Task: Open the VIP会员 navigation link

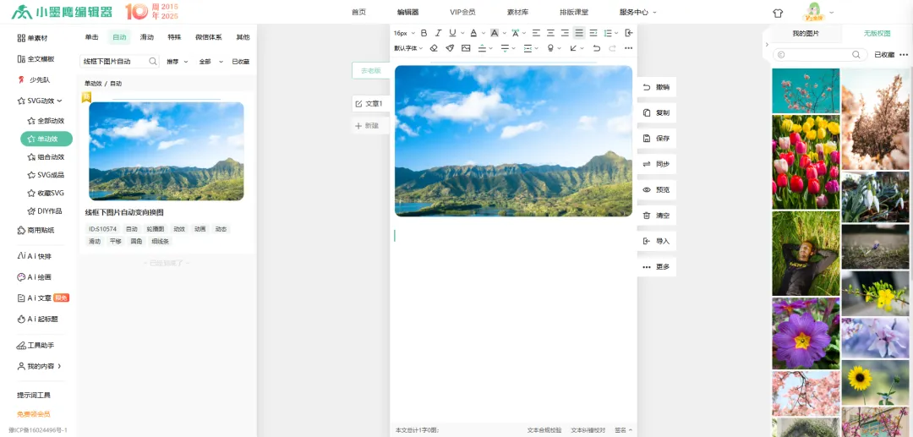Action: click(x=462, y=13)
